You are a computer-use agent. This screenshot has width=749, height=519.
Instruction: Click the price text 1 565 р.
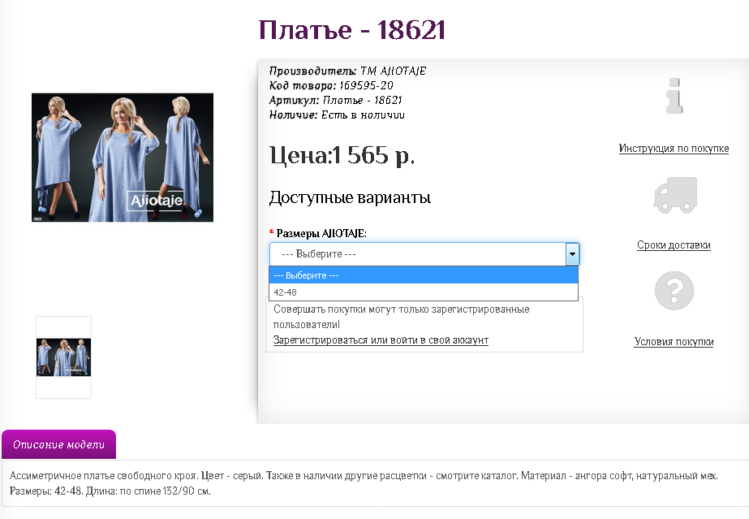[x=374, y=155]
